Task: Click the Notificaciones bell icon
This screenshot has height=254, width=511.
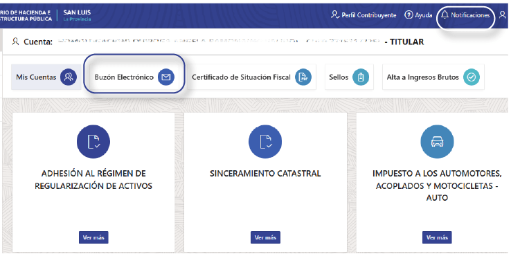Action: pyautogui.click(x=445, y=15)
